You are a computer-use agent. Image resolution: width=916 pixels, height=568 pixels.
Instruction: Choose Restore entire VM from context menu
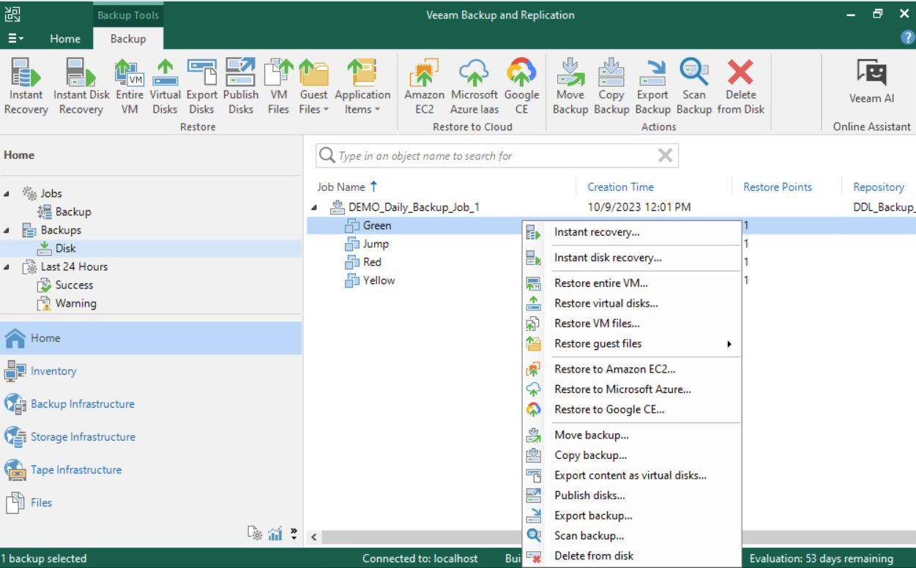(601, 283)
